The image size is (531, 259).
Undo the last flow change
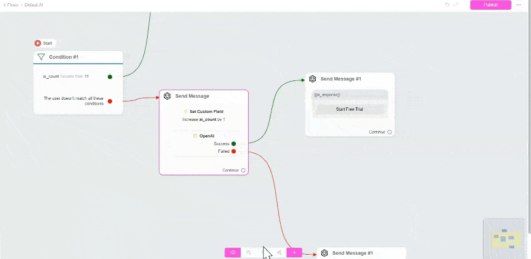[447, 5]
